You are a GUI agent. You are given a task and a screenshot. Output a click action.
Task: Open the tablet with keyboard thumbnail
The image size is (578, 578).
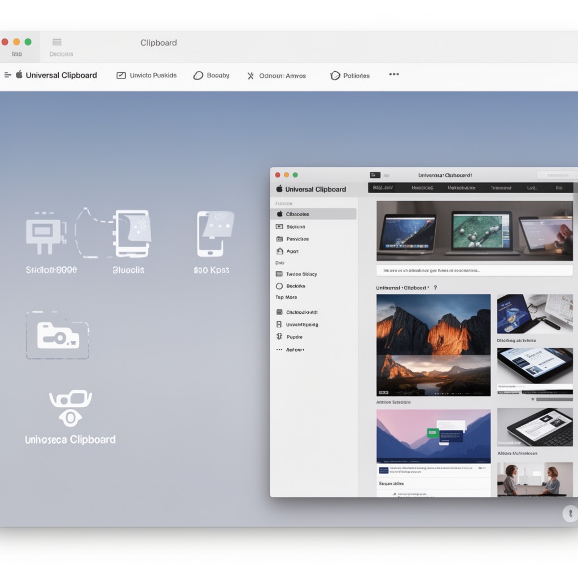tap(535, 427)
